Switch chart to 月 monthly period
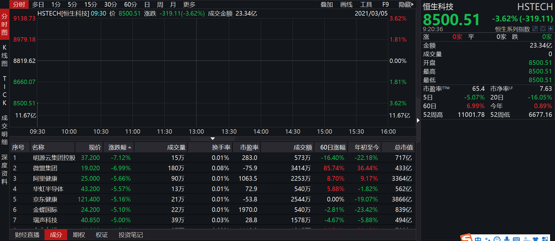 pyautogui.click(x=173, y=4)
